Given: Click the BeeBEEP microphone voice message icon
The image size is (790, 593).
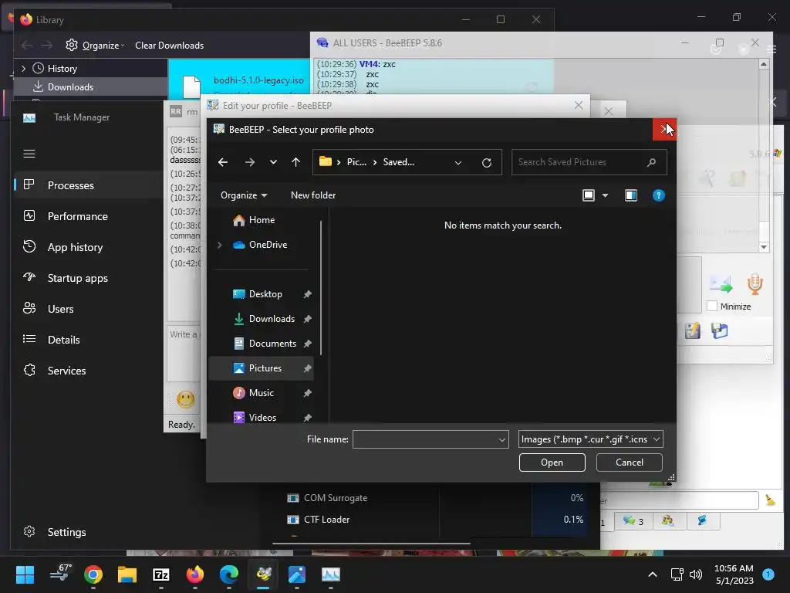Looking at the screenshot, I should tap(755, 284).
